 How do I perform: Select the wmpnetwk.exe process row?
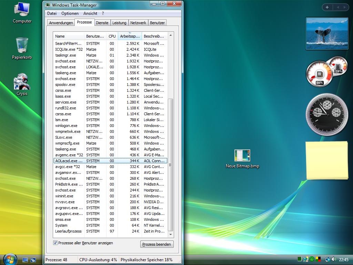pyautogui.click(x=110, y=131)
